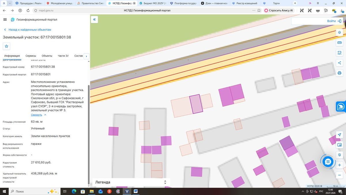This screenshot has height=195, width=346.
Task: Reload the page in the browser
Action: click(x=28, y=10)
